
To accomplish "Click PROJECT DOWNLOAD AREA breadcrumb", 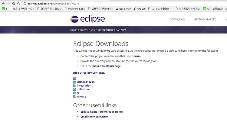I will click(x=112, y=30).
